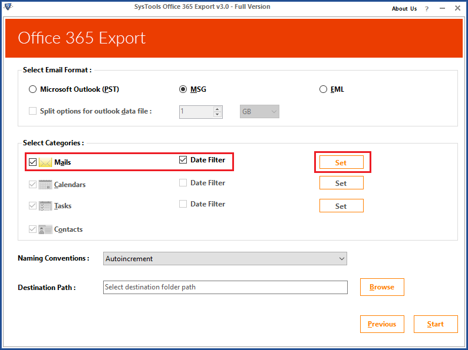Screen dimensions: 468x350
Task: Click the 'Select Email Format :' group title
Action: pos(57,70)
